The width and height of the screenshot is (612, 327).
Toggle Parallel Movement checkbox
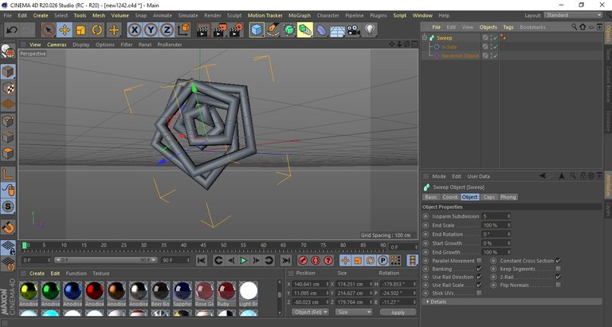click(479, 261)
